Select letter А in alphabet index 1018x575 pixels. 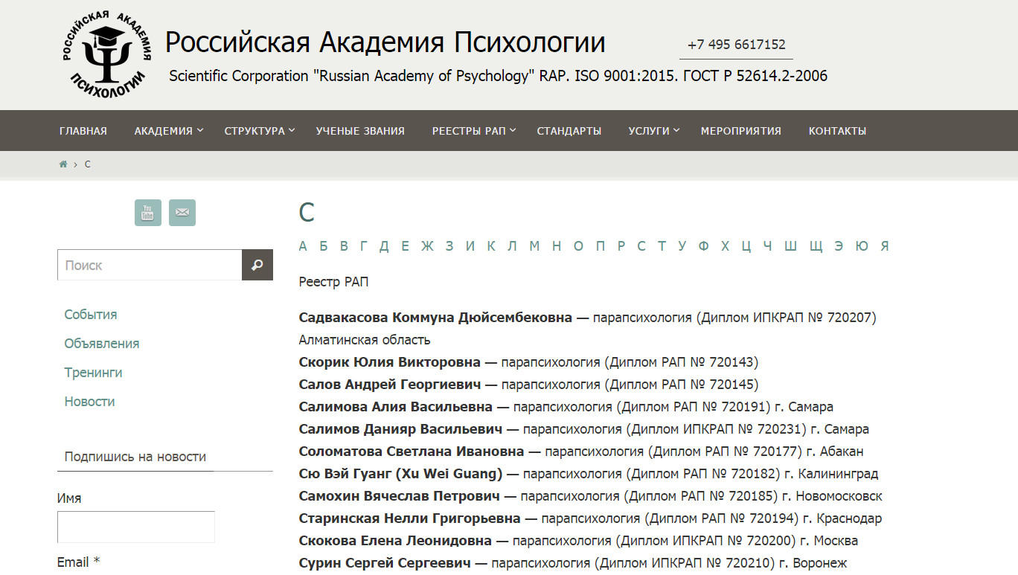tap(303, 246)
